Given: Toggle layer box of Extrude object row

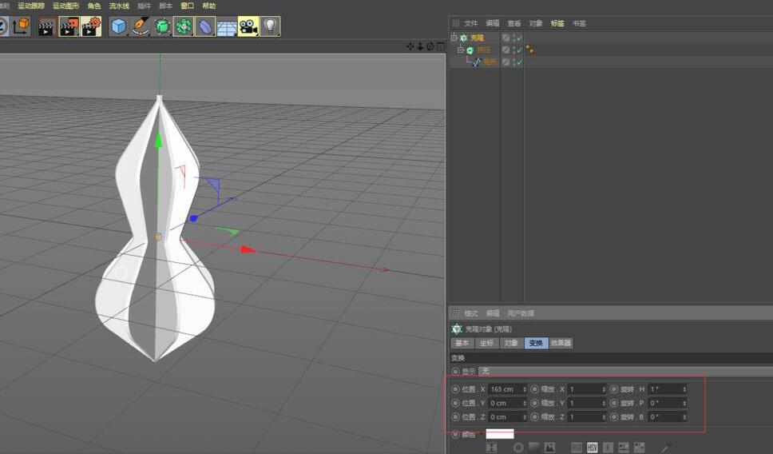Looking at the screenshot, I should [505, 50].
